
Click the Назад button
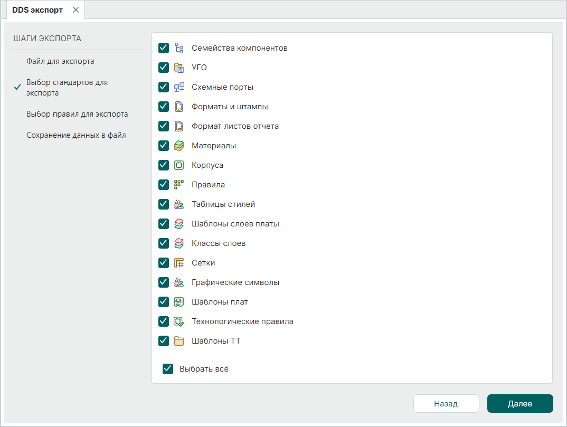coord(446,403)
